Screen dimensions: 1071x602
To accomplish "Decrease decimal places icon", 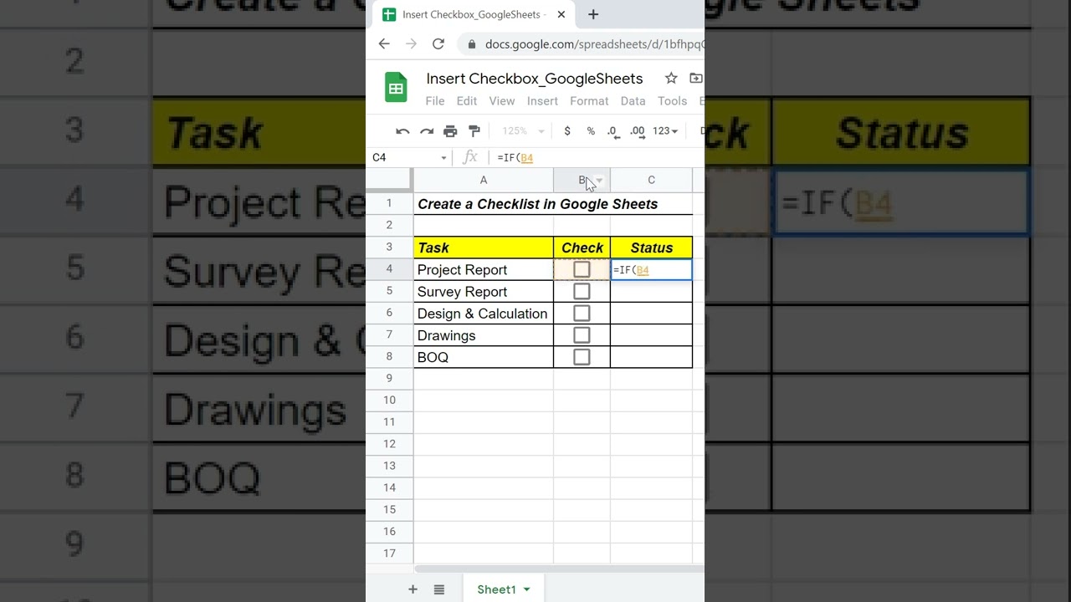I will coord(612,131).
